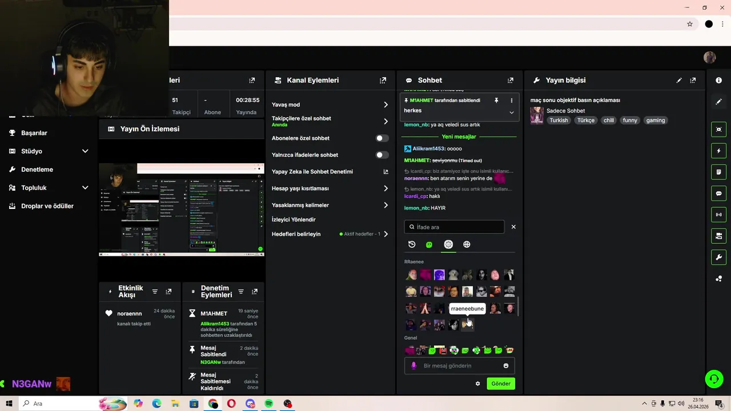731x411 pixels.
Task: Click the green Gönder button
Action: 501,384
